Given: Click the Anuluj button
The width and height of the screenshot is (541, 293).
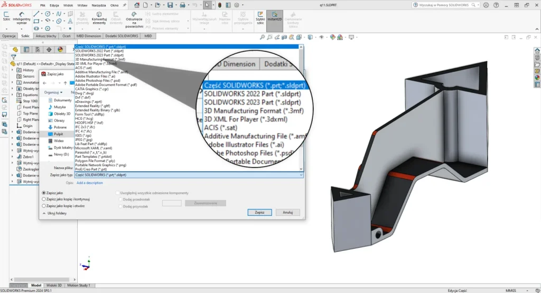Looking at the screenshot, I should pos(288,212).
